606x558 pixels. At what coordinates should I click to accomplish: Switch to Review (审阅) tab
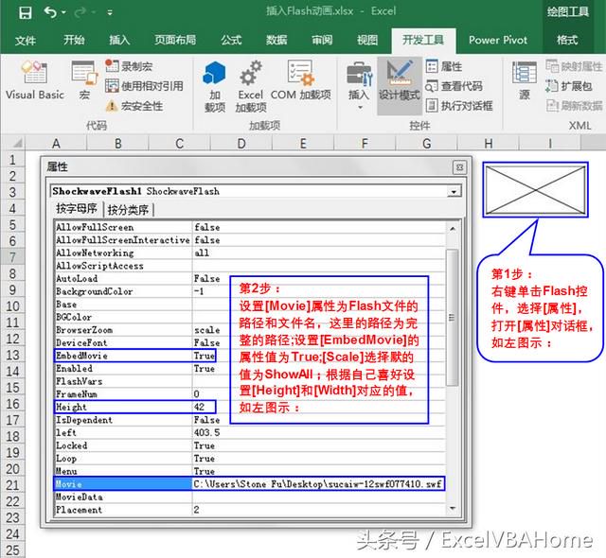tap(322, 40)
